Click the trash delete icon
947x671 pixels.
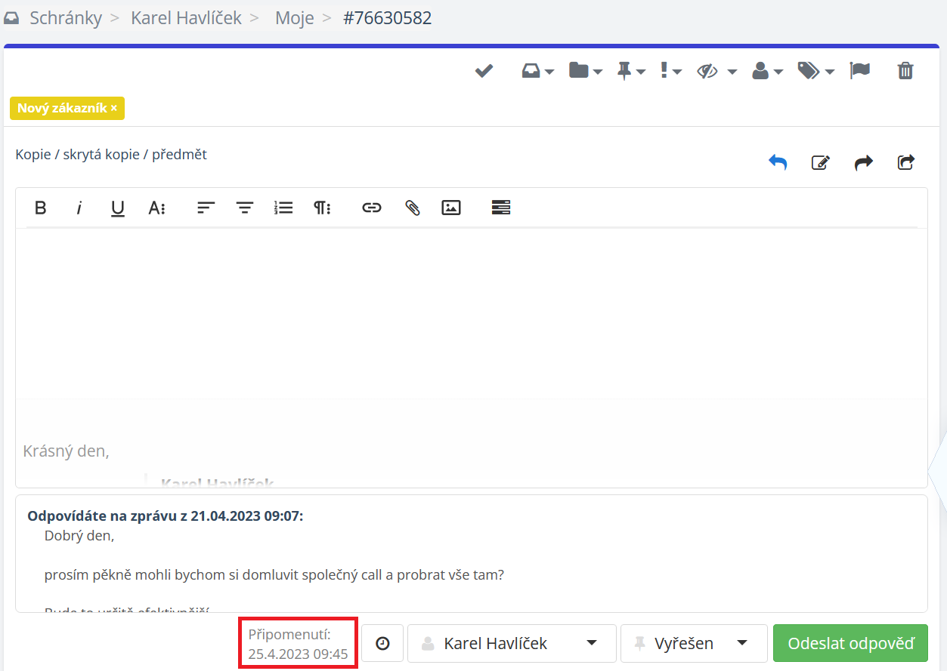point(905,71)
